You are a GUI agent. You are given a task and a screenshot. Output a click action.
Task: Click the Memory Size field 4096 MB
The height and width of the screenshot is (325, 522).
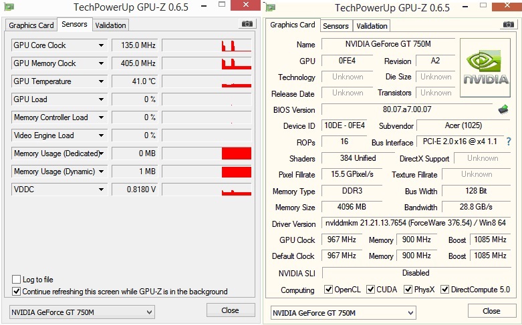coord(352,207)
